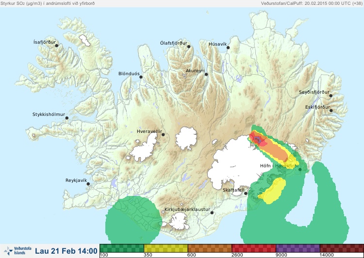364x258 pixels.
Task: Click the 'Kirkjubæjarklaustur' map label
Action: tap(187, 210)
